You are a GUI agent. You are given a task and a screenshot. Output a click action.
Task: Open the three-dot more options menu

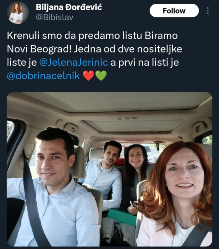click(208, 11)
